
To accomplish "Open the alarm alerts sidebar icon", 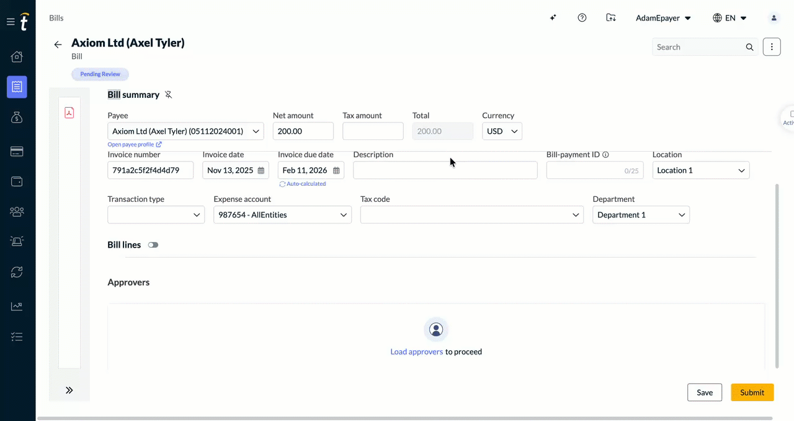I will 17,241.
